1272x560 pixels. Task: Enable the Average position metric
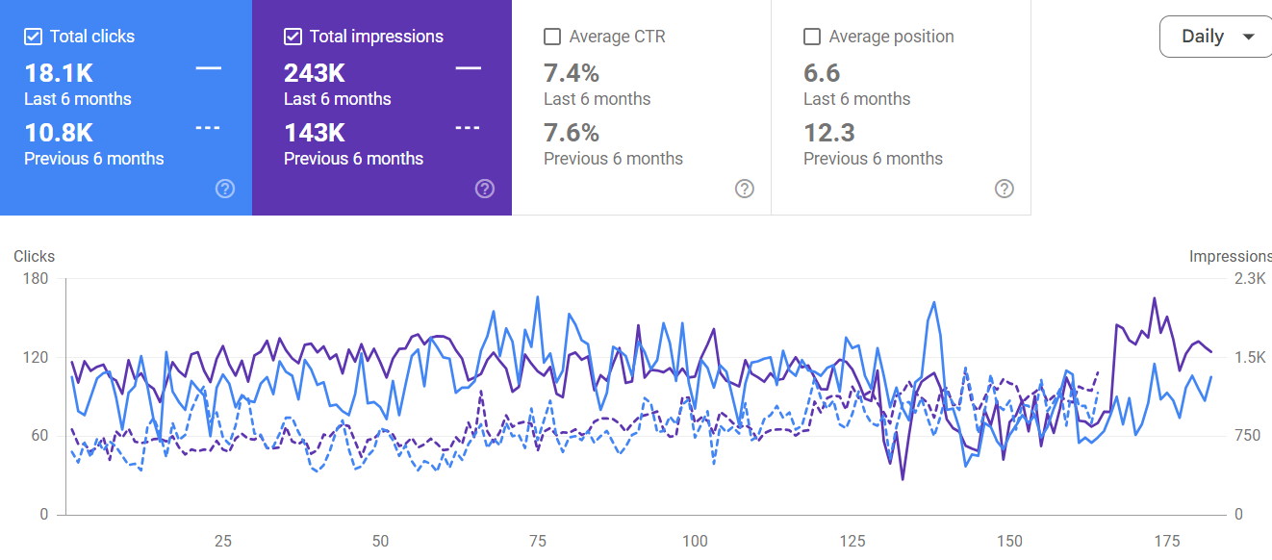tap(810, 36)
